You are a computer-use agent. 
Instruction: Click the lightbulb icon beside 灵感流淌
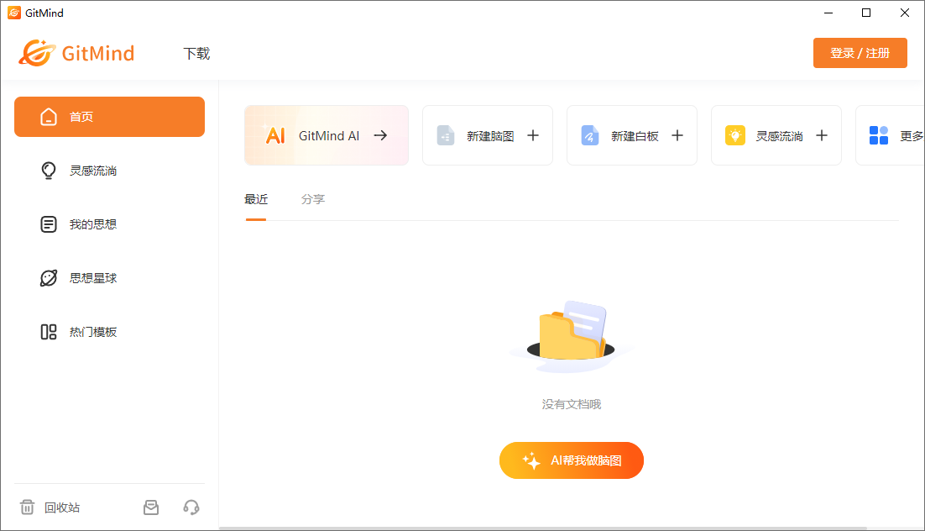(x=49, y=171)
